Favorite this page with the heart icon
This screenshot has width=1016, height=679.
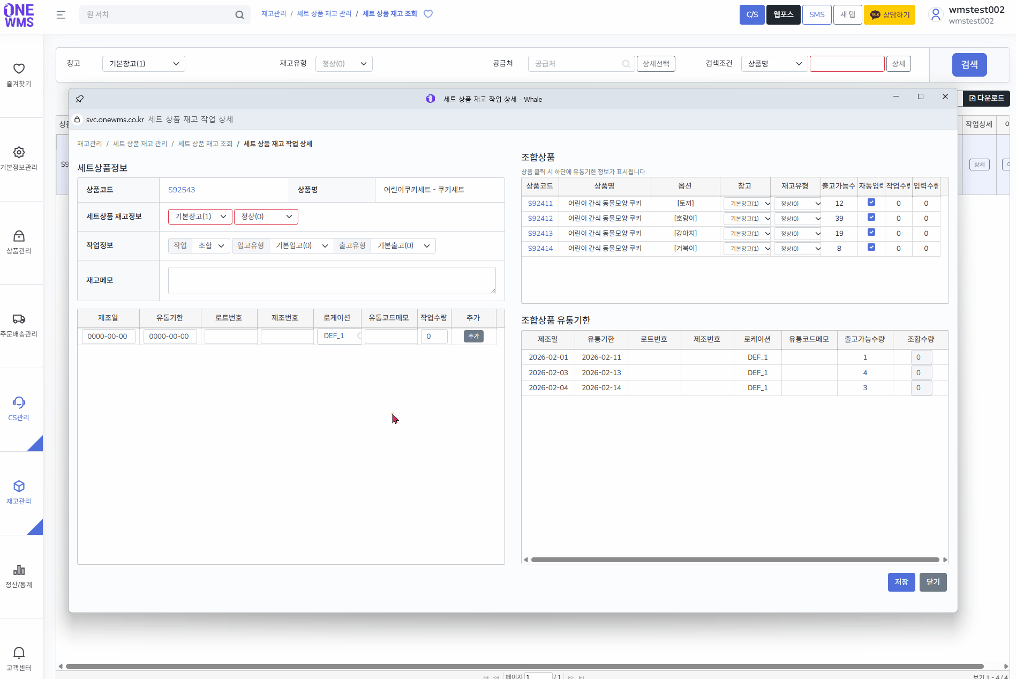pyautogui.click(x=428, y=14)
